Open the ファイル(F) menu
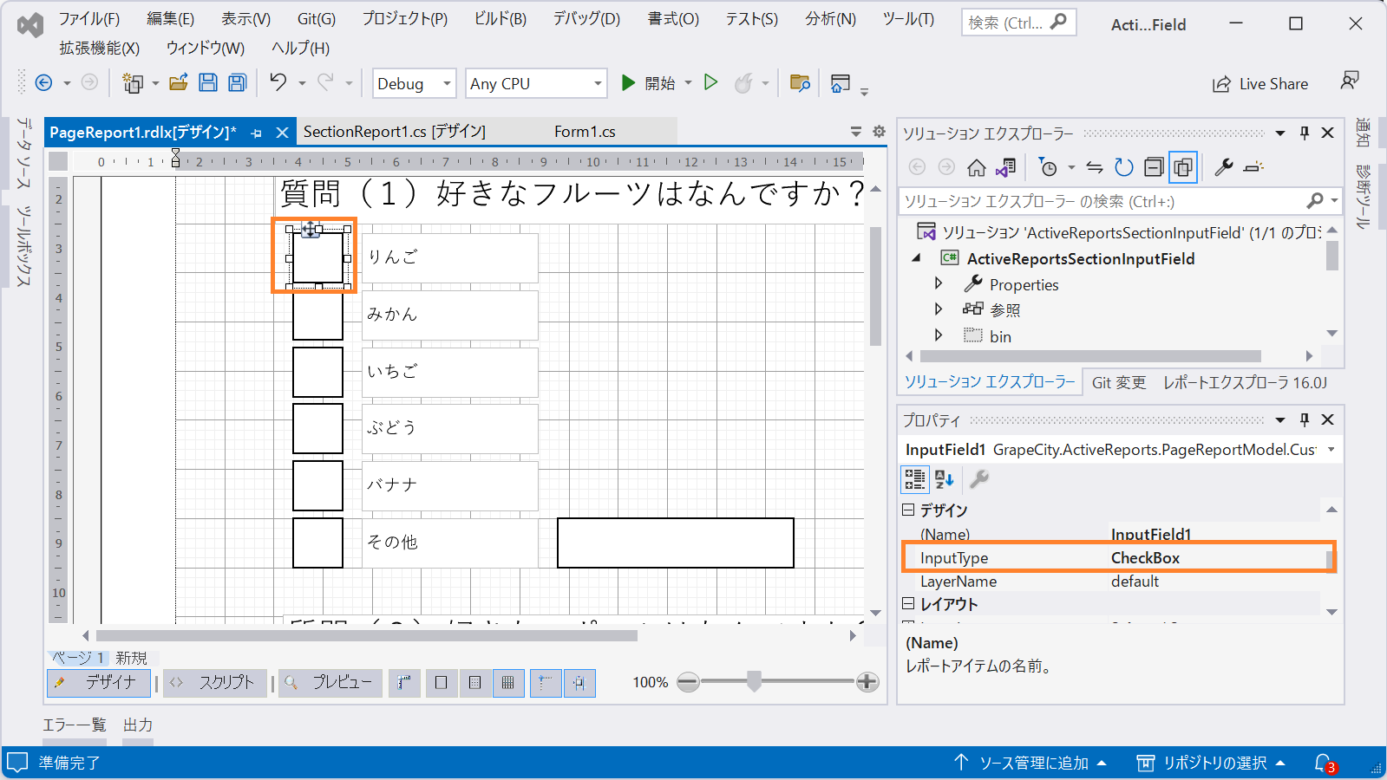The height and width of the screenshot is (780, 1387). 89,18
